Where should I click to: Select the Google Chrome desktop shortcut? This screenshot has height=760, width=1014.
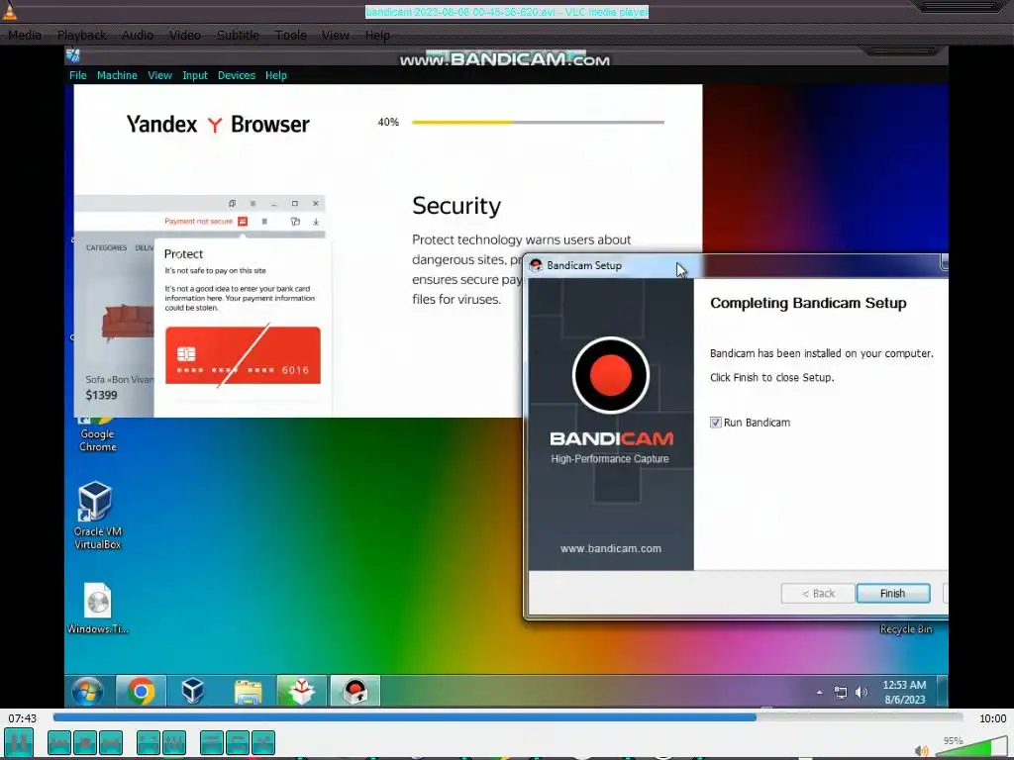pos(98,434)
